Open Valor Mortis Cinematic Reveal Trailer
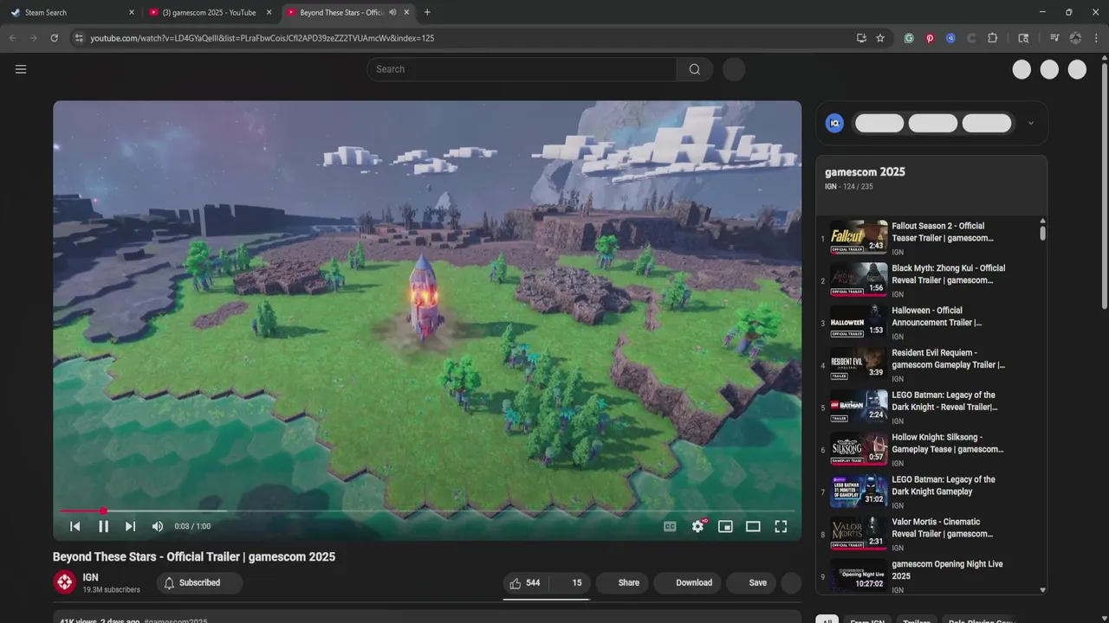 pyautogui.click(x=931, y=533)
